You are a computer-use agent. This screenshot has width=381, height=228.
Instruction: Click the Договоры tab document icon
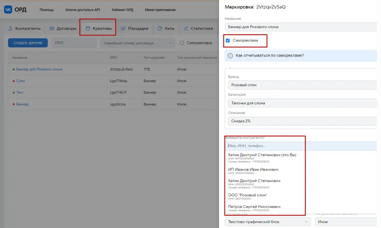tap(51, 28)
